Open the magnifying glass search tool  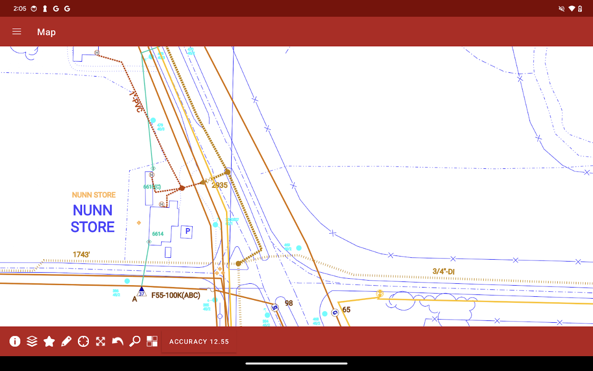click(135, 341)
